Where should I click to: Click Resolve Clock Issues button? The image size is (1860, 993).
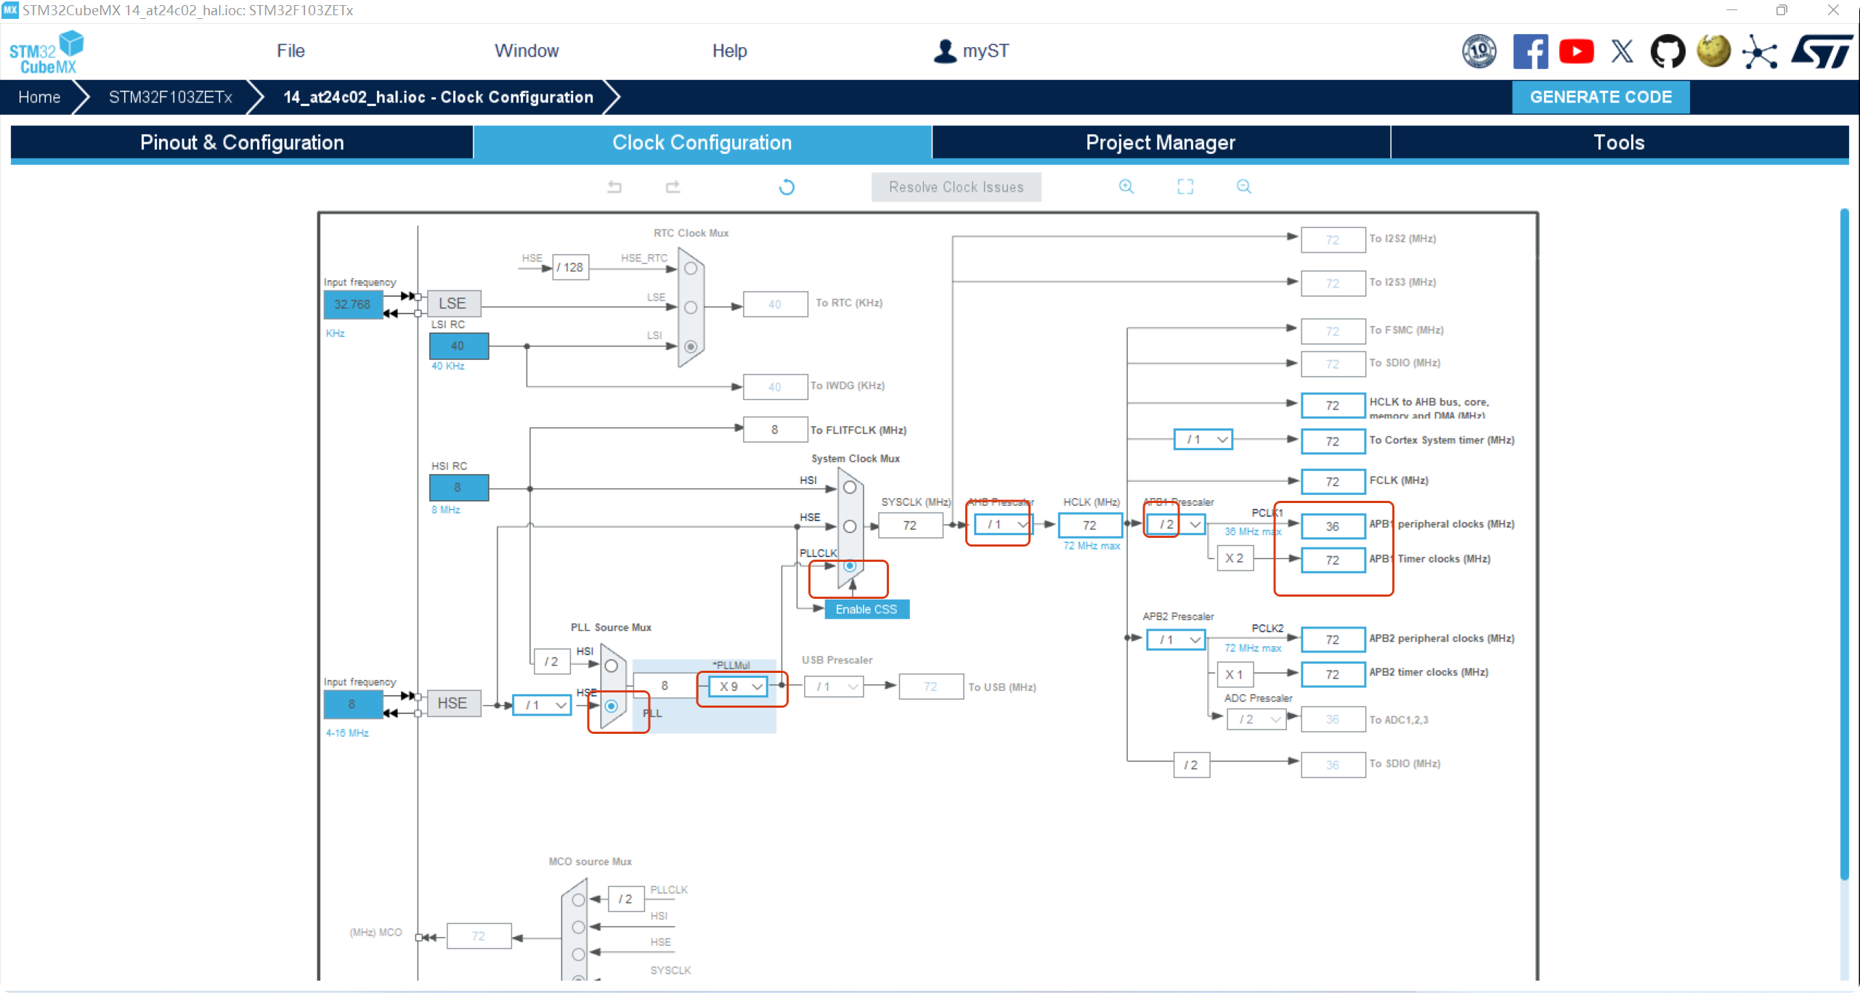coord(956,187)
